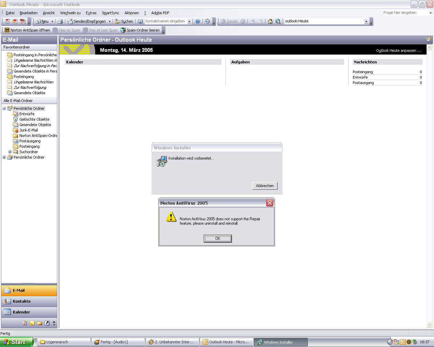Switch to 2. Unbekannter Inter... taskbar item

[172, 342]
